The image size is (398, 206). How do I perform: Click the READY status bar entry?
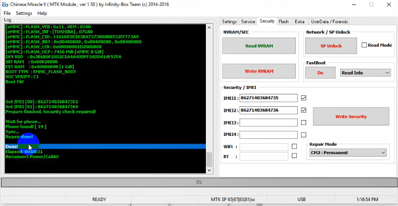(99, 200)
